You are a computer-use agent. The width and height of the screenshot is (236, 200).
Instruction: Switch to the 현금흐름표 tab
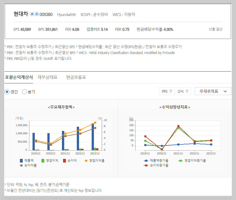coord(76,77)
